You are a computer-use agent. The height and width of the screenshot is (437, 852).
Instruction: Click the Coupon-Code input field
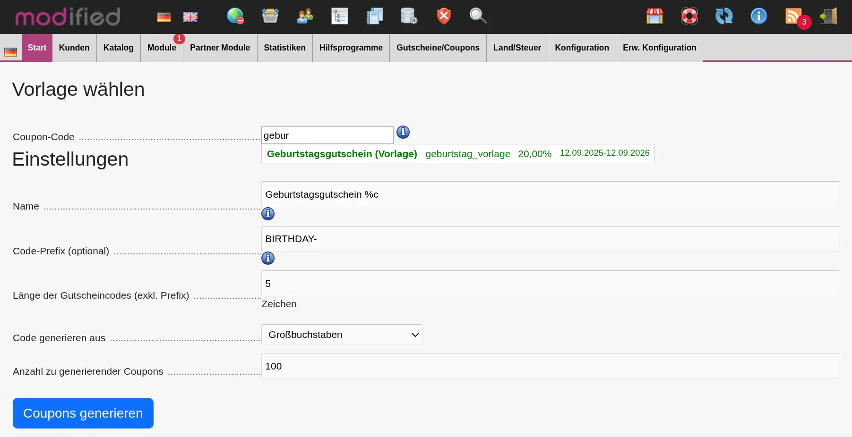tap(327, 135)
